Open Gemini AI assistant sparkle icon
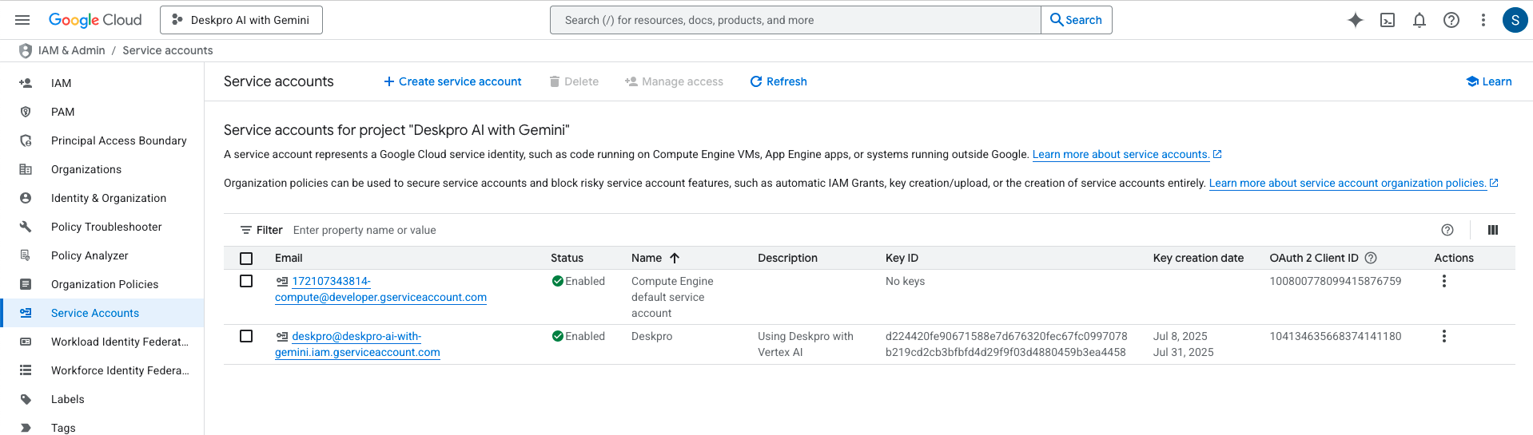1533x435 pixels. [x=1355, y=20]
